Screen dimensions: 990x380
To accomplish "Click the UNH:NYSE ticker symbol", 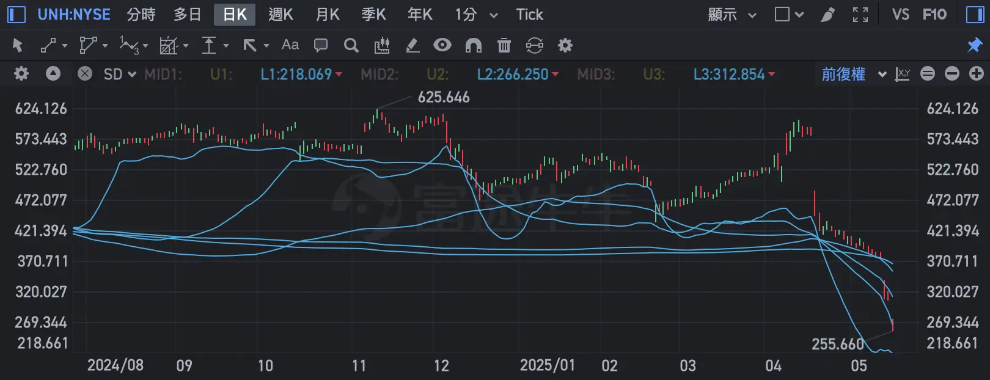I will [74, 14].
